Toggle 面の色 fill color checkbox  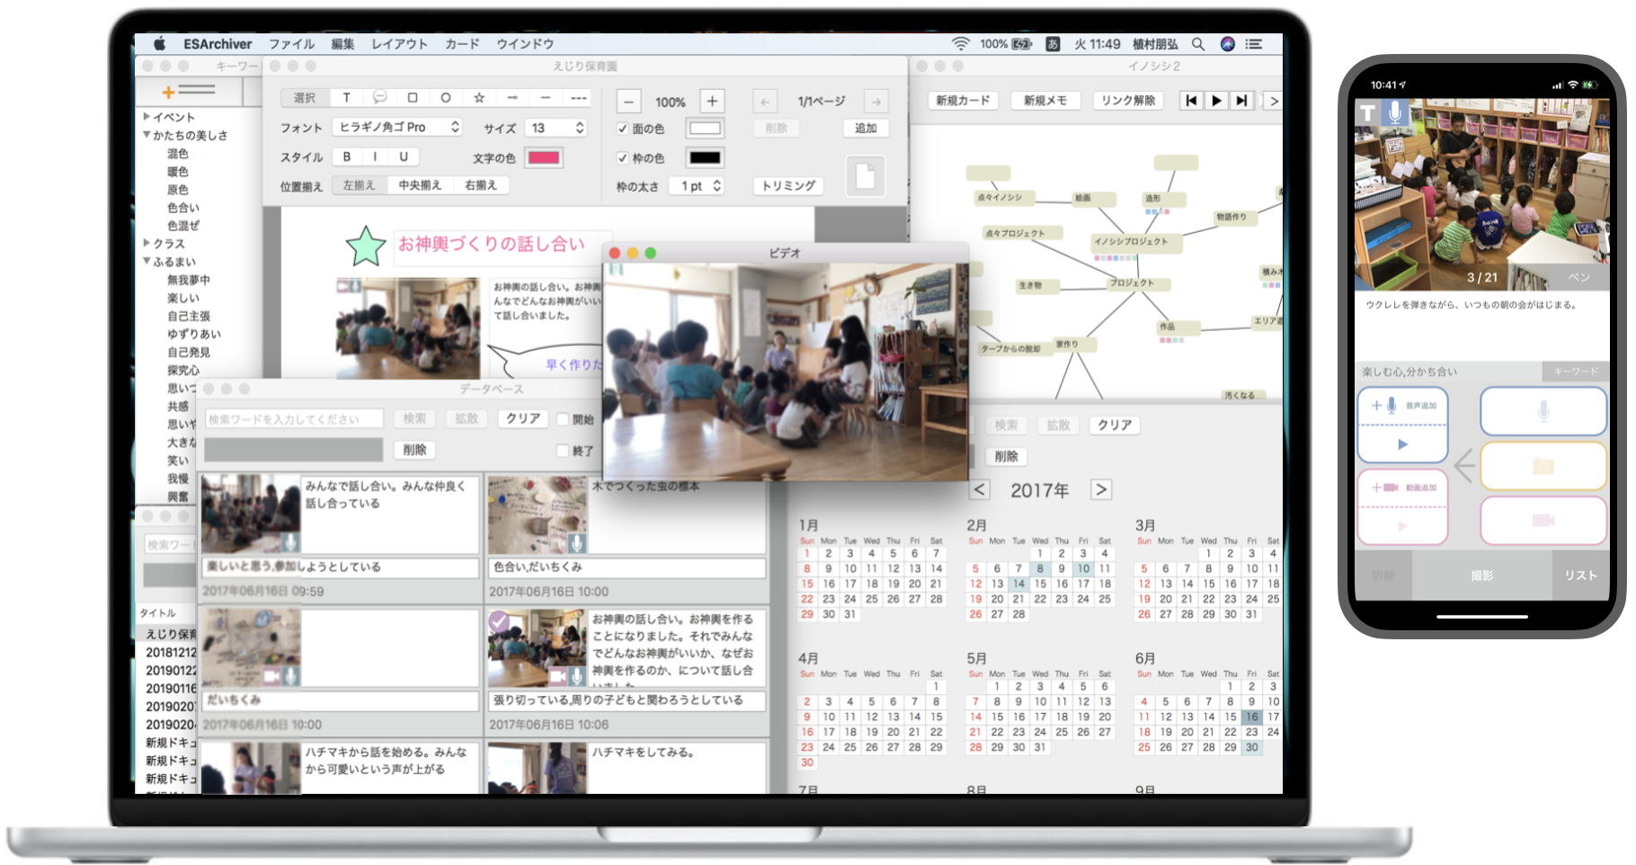click(622, 129)
